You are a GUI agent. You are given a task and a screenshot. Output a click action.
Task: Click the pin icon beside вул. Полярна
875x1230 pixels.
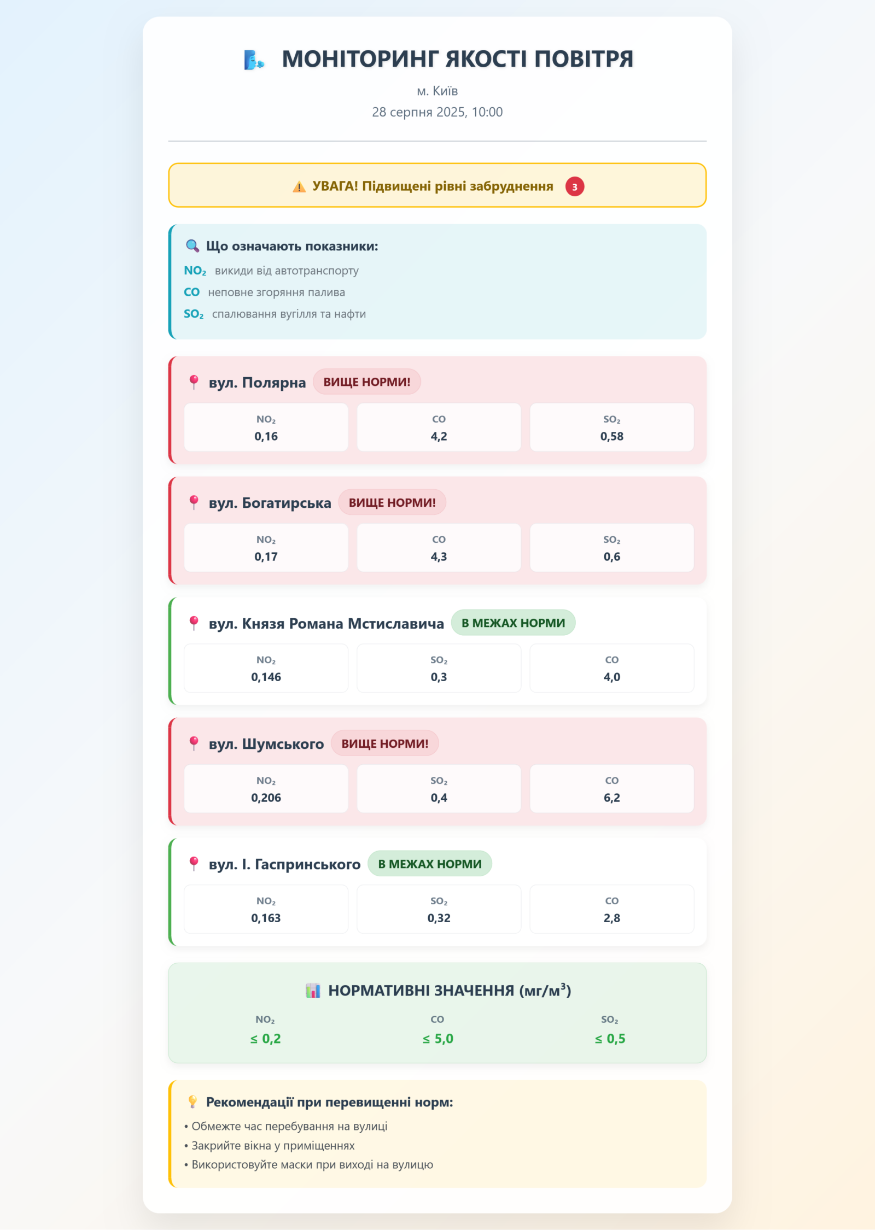point(194,382)
